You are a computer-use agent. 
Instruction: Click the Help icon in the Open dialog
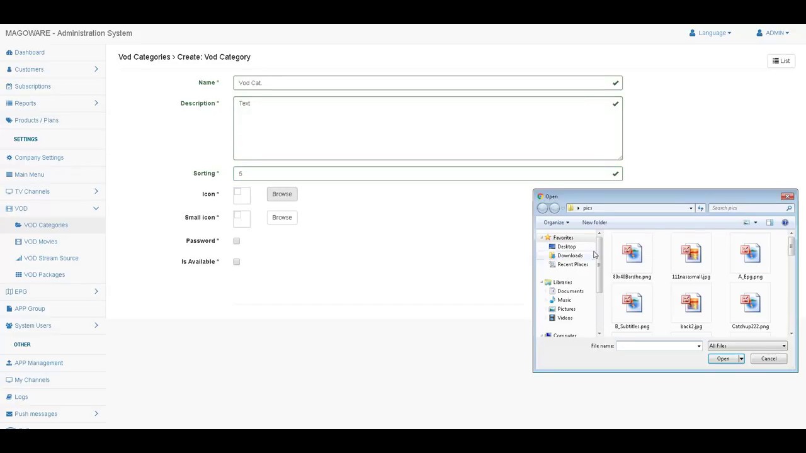coord(785,222)
